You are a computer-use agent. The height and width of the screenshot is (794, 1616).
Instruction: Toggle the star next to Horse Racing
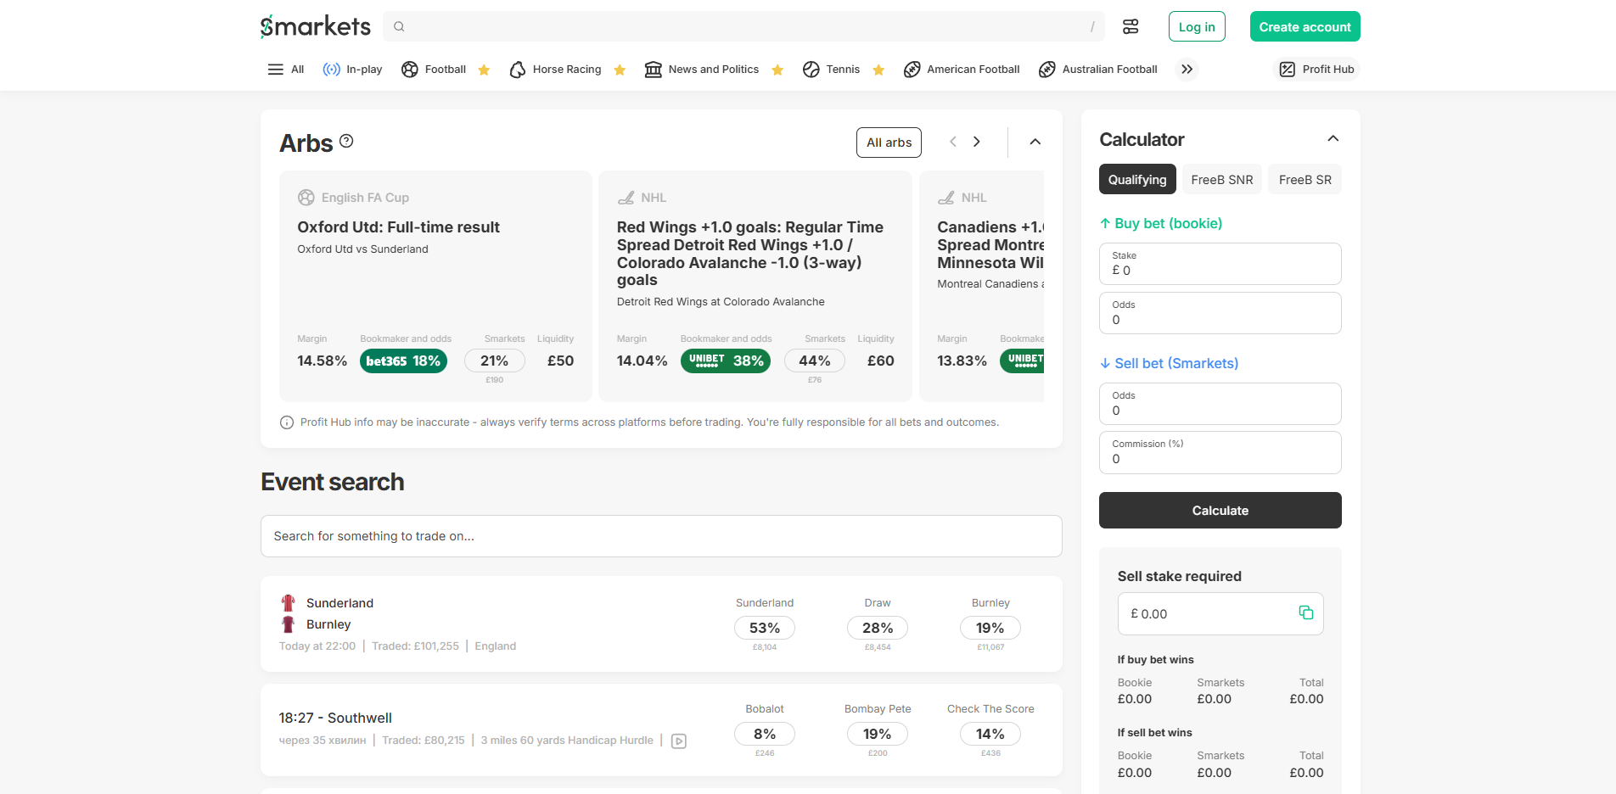[x=619, y=69]
